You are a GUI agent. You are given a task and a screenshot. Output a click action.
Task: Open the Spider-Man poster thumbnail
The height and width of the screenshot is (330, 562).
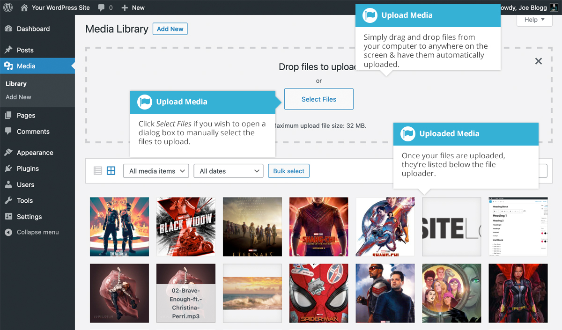(x=319, y=293)
